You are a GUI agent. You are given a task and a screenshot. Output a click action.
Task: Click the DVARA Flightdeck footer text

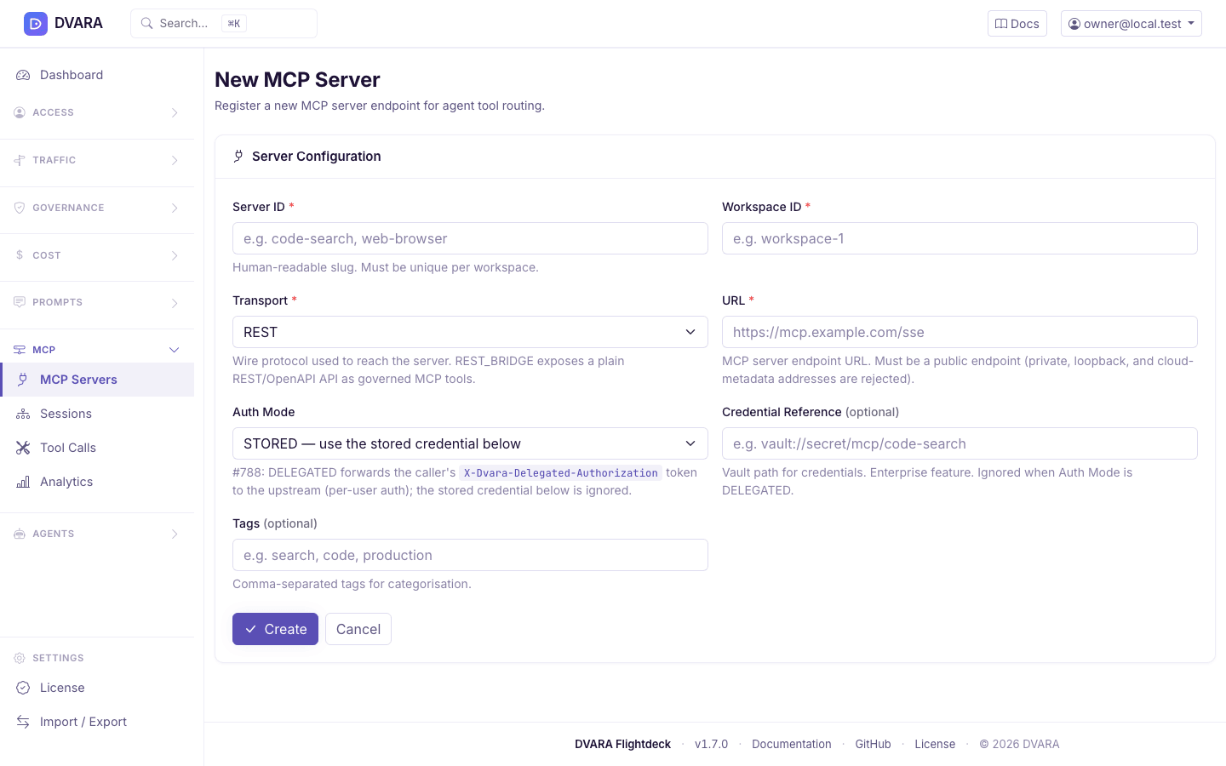pyautogui.click(x=622, y=744)
